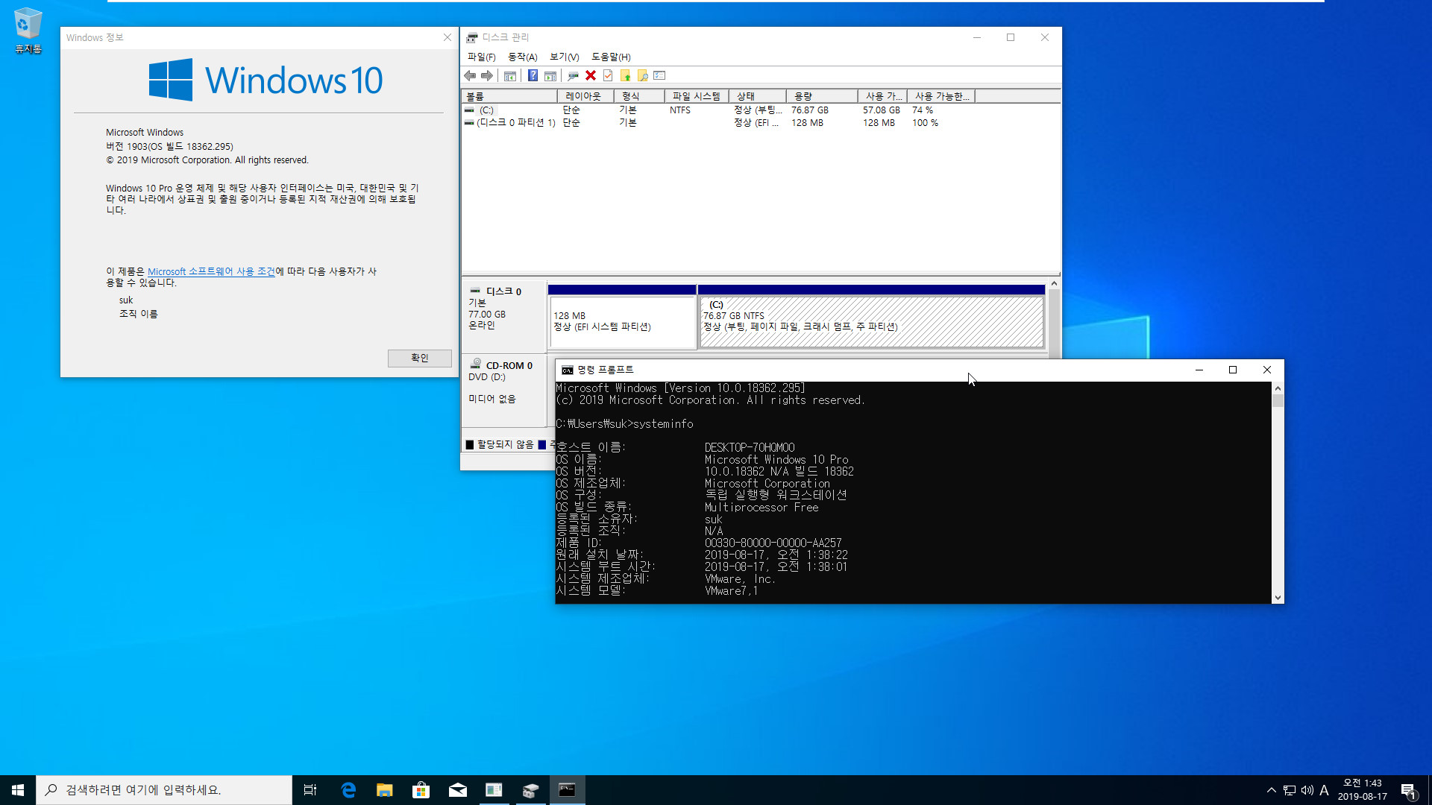1432x805 pixels.
Task: Close the Windows 정보 dialog
Action: 447,37
